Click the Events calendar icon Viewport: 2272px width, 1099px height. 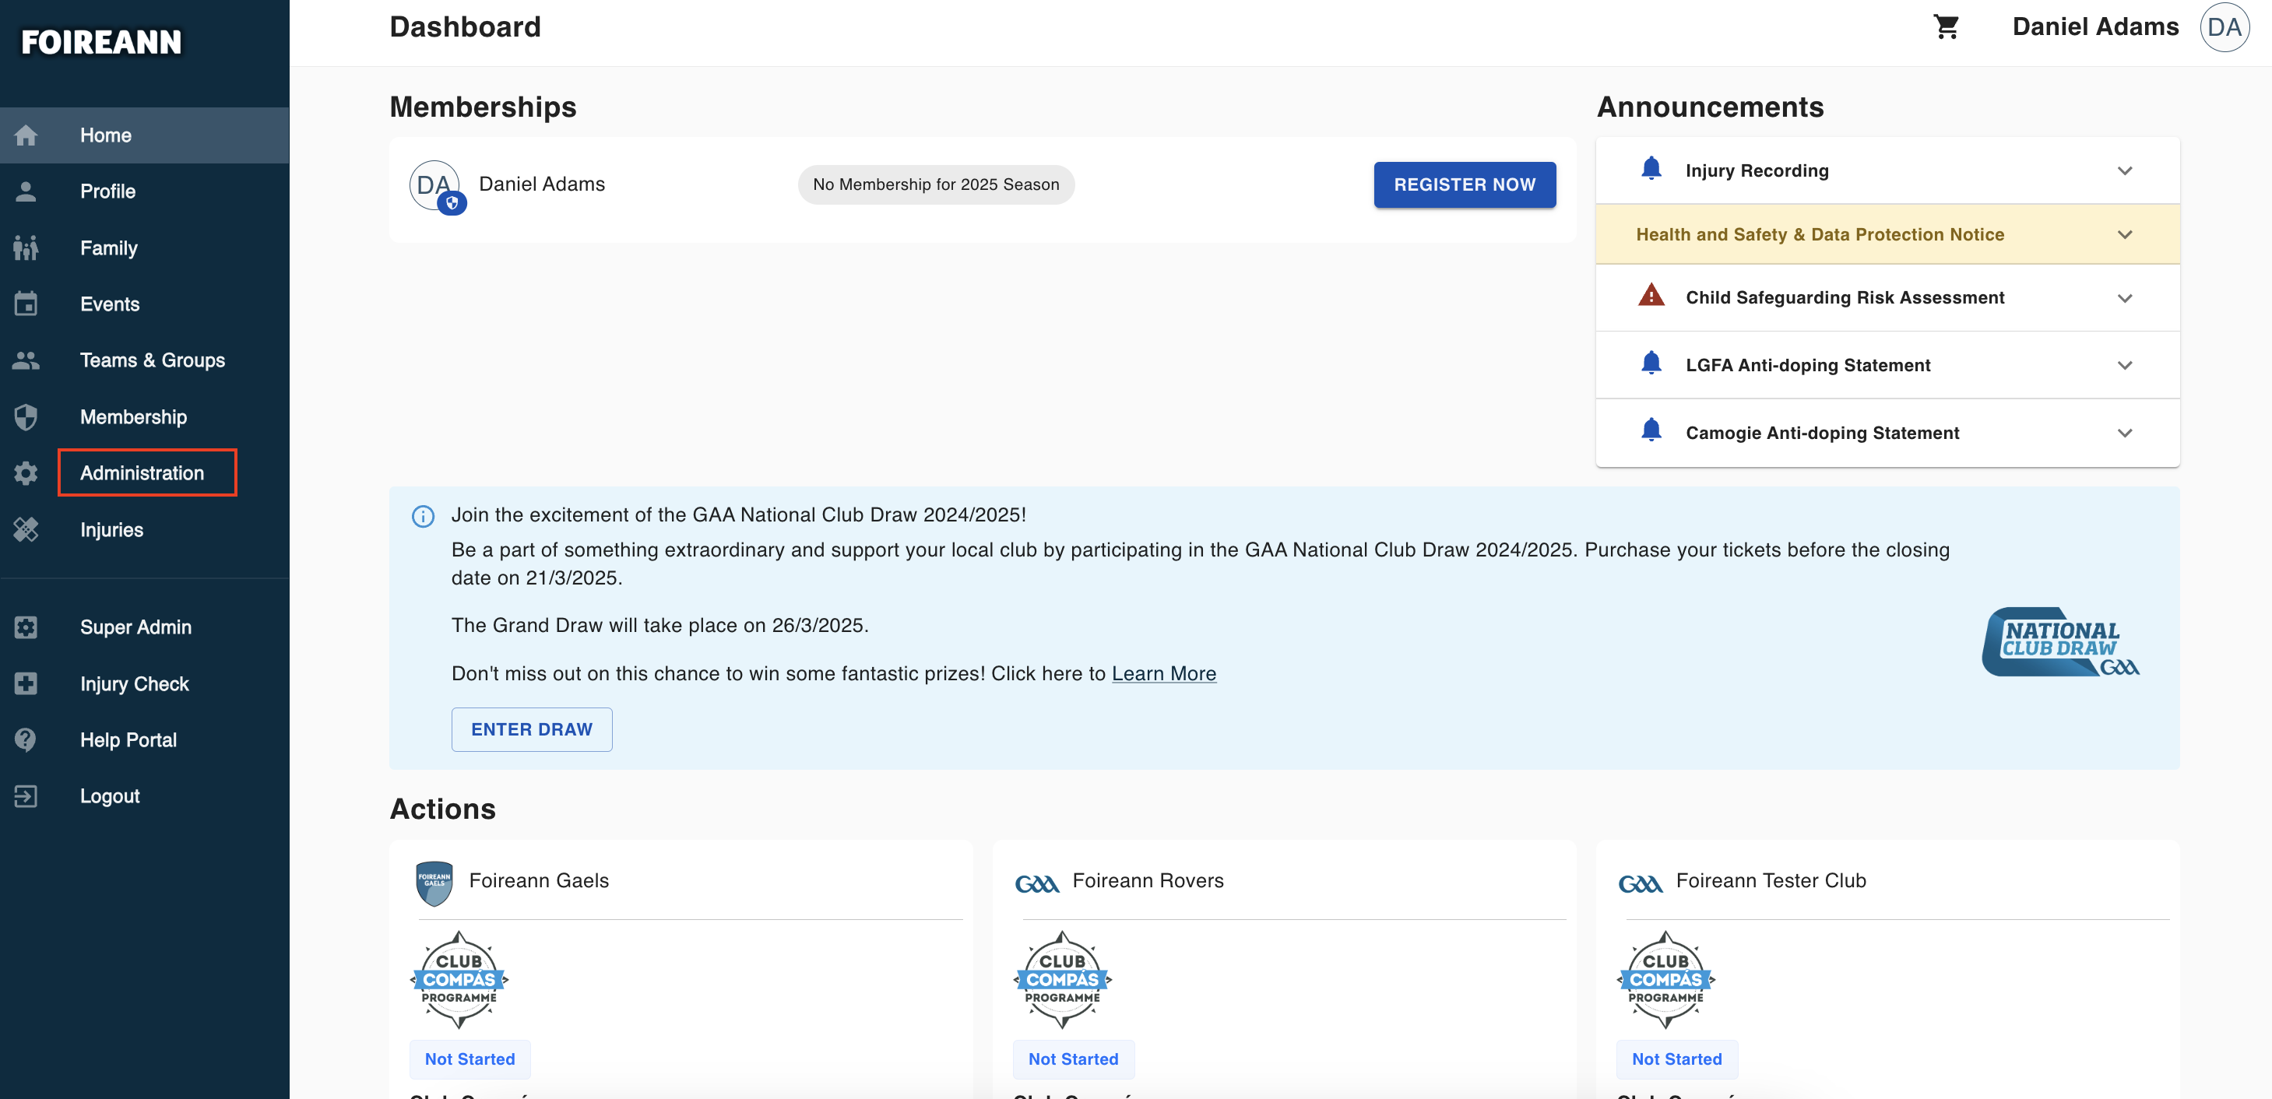tap(26, 304)
